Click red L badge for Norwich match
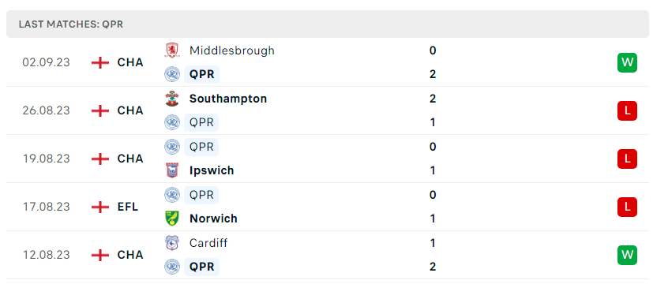This screenshot has height=284, width=653. (x=627, y=207)
